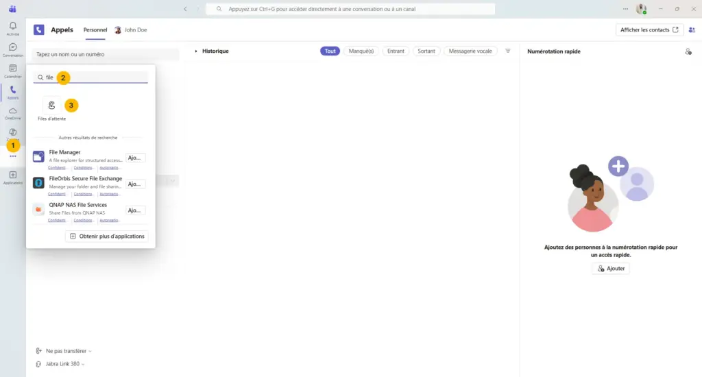Open Activité from the left sidebar

(x=12, y=27)
